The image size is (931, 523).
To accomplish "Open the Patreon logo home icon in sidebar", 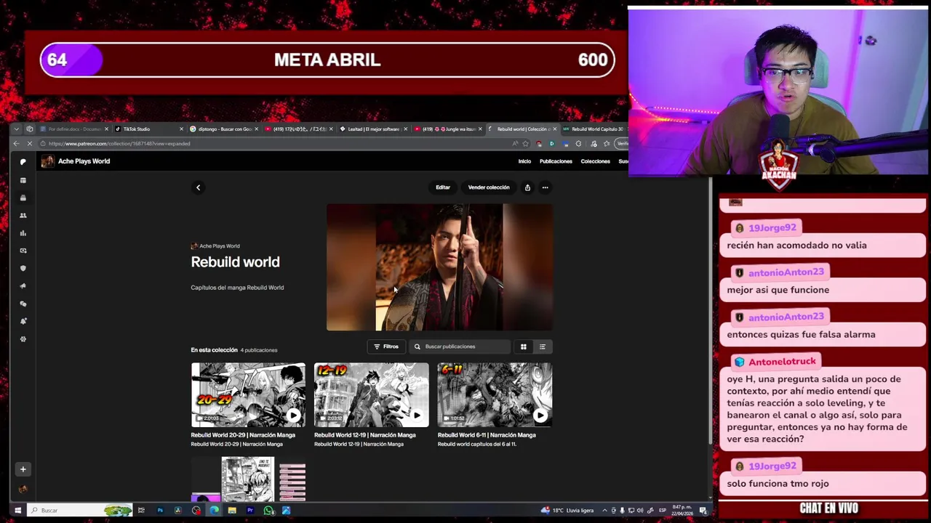I will (23, 162).
